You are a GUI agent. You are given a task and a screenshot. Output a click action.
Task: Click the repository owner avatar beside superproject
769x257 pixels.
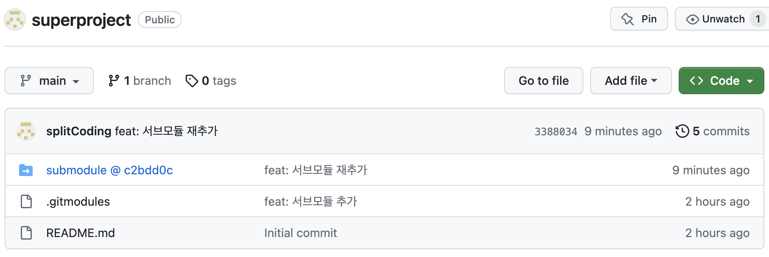click(15, 20)
